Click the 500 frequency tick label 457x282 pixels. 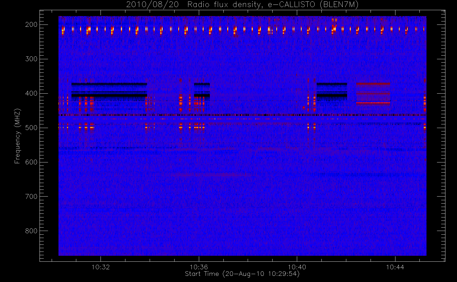coord(31,128)
